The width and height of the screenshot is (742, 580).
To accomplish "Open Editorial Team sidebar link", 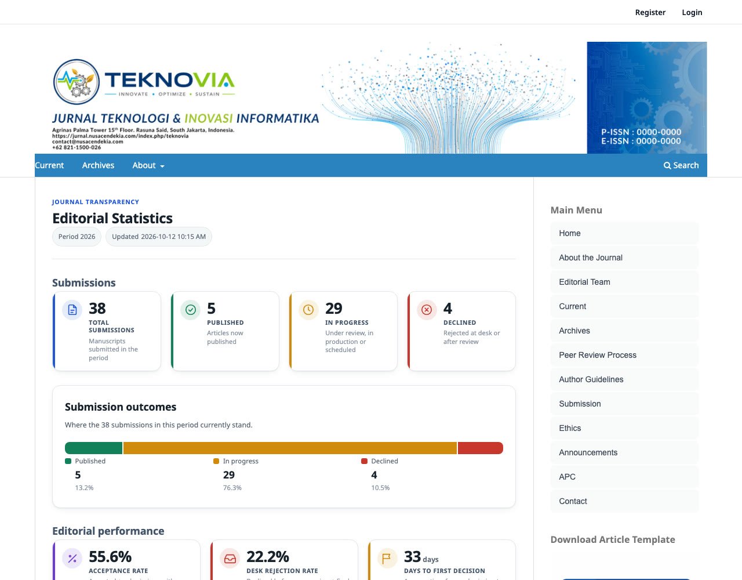I will pos(624,282).
